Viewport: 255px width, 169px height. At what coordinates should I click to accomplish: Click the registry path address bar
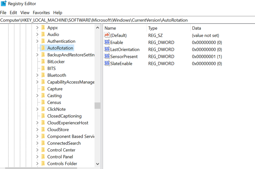(x=127, y=20)
